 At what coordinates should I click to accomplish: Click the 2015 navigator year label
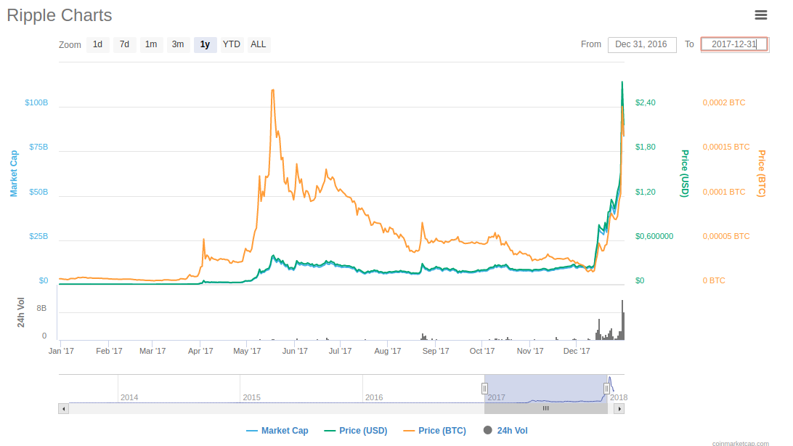(x=251, y=397)
